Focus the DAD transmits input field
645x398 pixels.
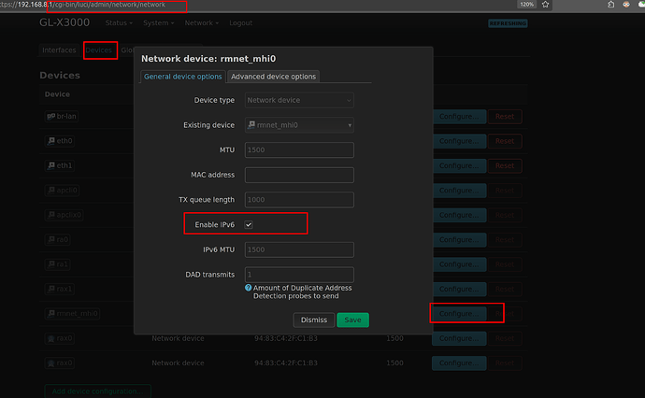coord(299,275)
